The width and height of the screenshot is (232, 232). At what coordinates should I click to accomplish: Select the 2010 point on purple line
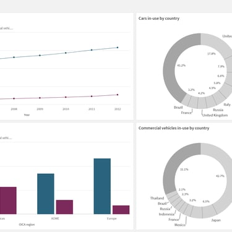pos(66,97)
